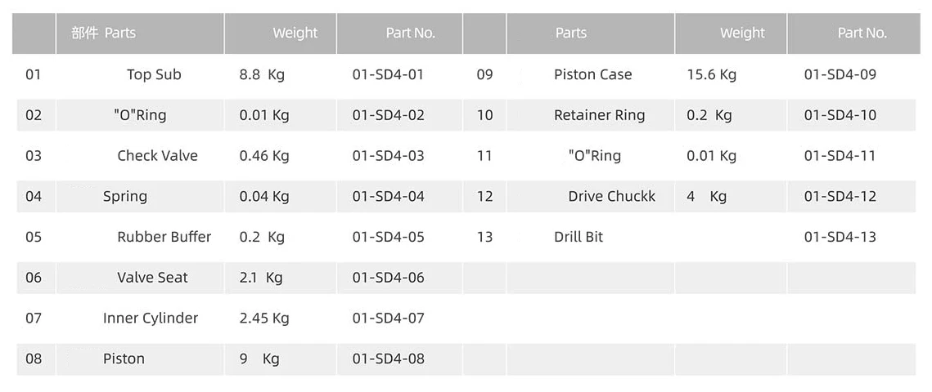Click the 2.45 Kg weight value

[264, 318]
